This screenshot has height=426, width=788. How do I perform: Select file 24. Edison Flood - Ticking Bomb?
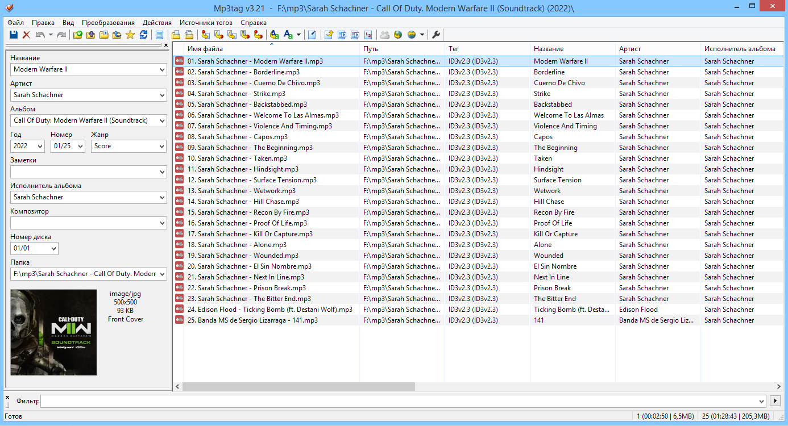point(270,310)
